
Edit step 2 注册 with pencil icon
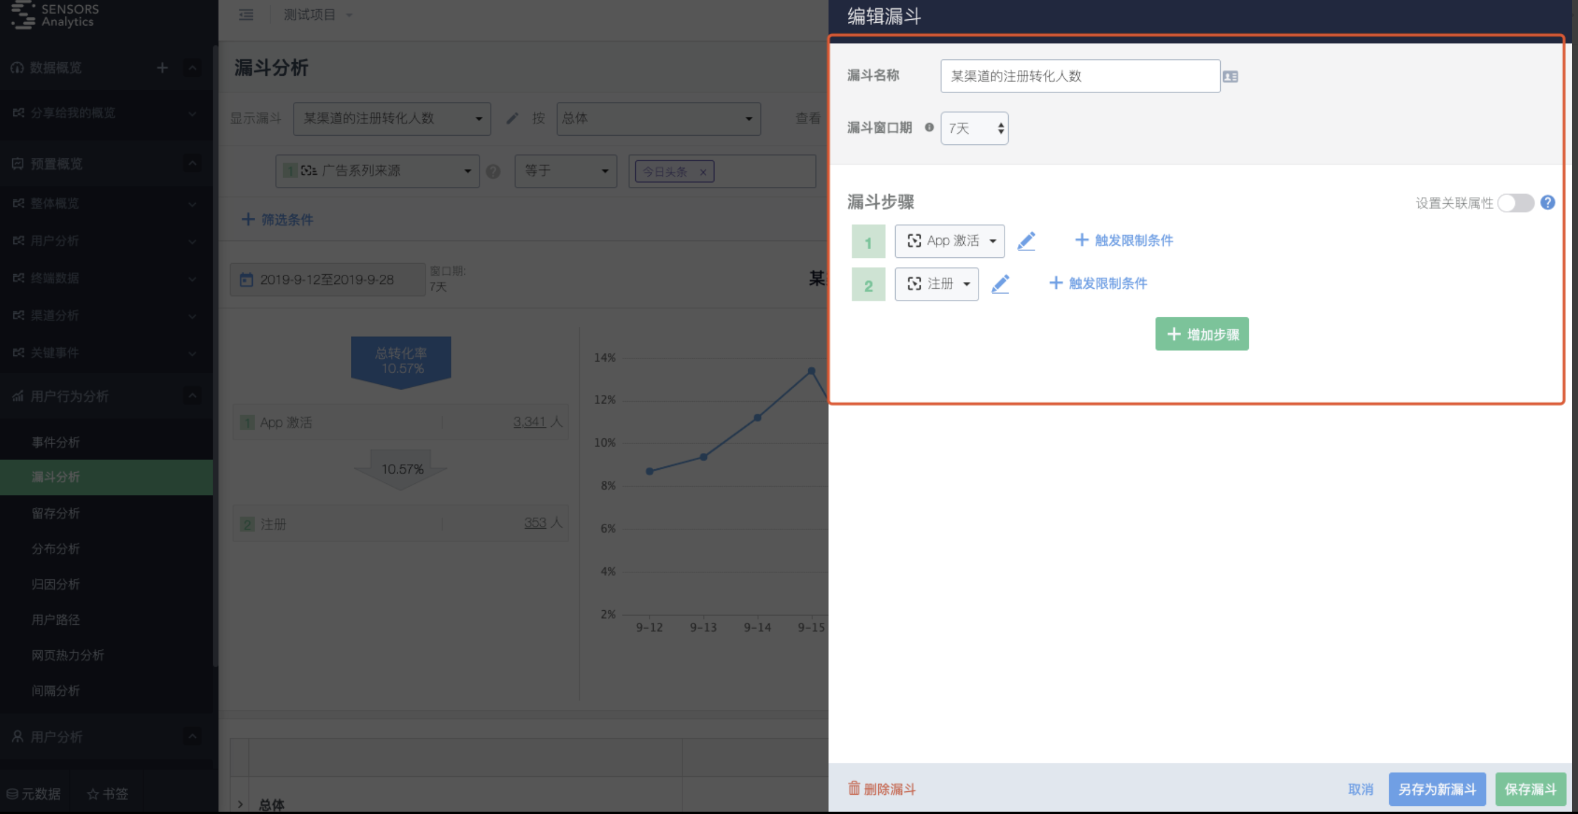[x=1000, y=284]
